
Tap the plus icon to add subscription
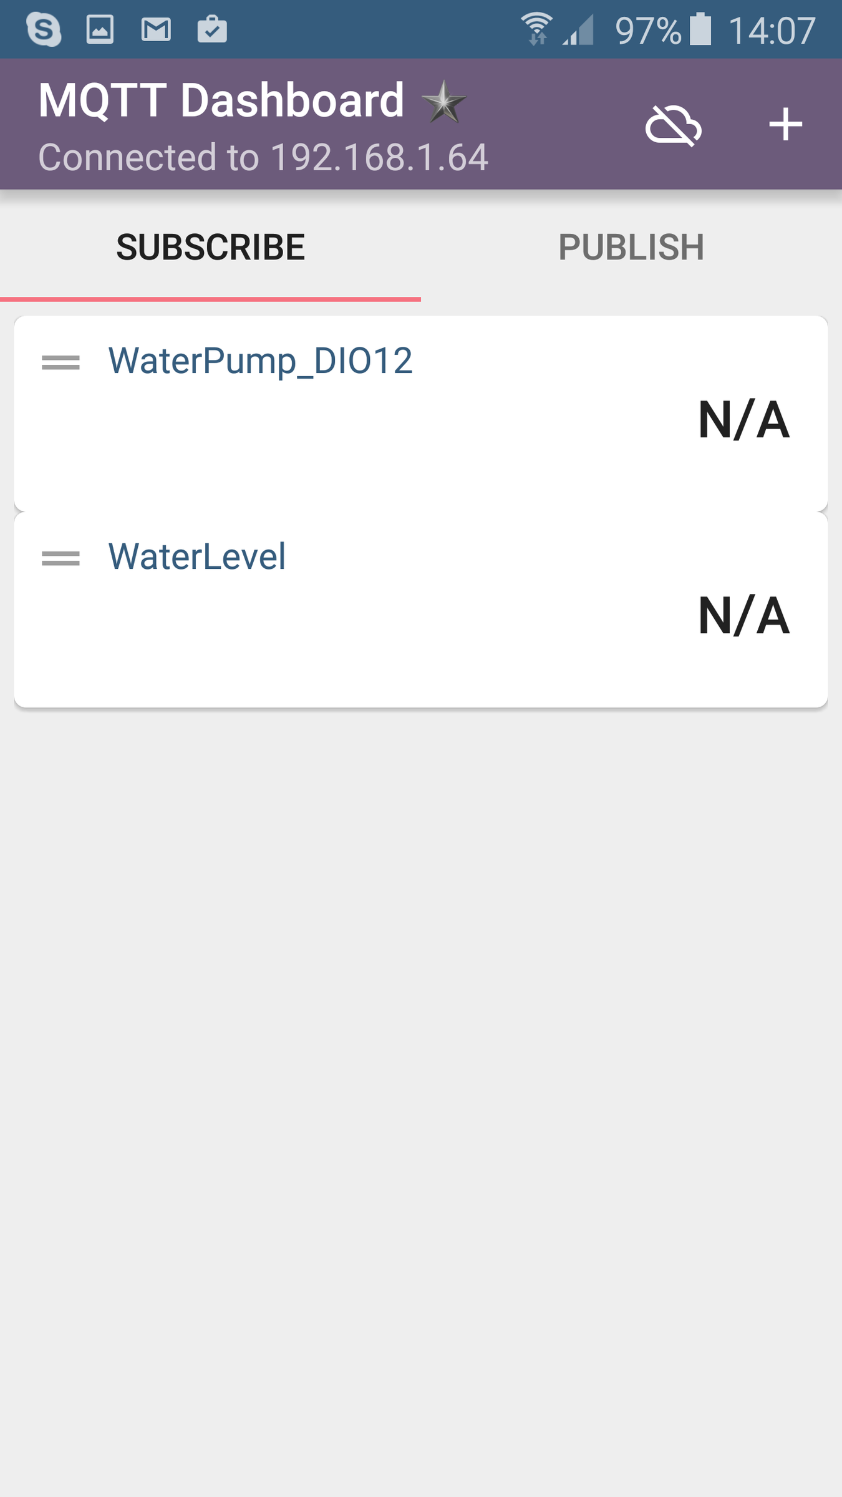[x=785, y=125]
